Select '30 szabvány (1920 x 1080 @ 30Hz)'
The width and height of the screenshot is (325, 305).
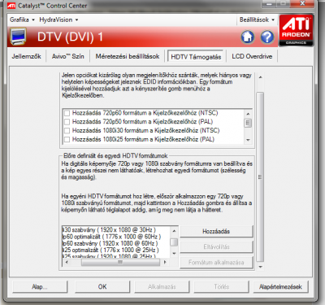click(109, 230)
